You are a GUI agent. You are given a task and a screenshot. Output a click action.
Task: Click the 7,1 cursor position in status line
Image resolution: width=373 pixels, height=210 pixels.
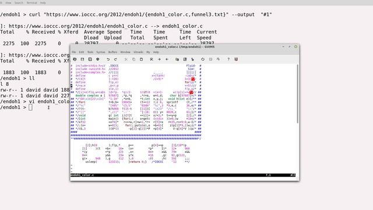pyautogui.click(x=268, y=175)
